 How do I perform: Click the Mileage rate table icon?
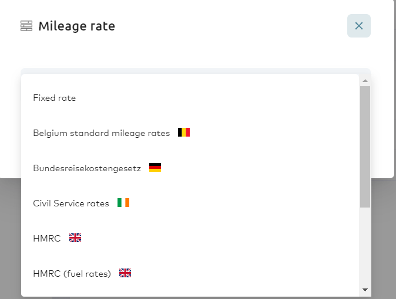26,26
